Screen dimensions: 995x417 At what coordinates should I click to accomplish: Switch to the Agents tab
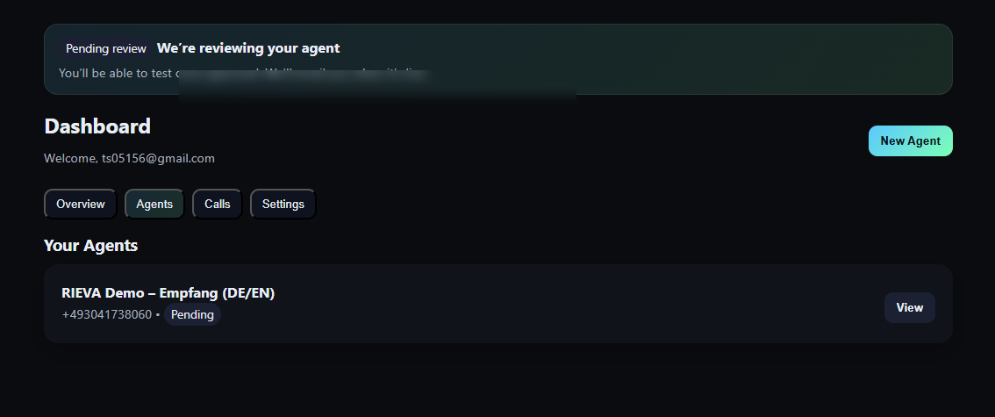pyautogui.click(x=154, y=204)
